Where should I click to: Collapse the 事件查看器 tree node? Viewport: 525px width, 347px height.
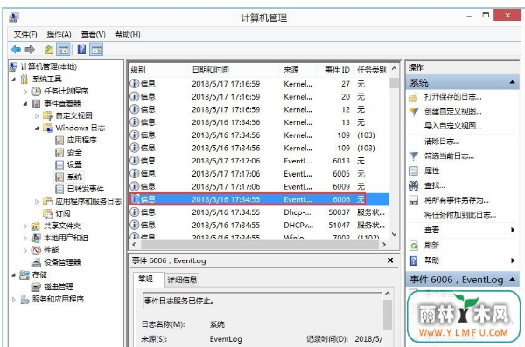pyautogui.click(x=25, y=104)
